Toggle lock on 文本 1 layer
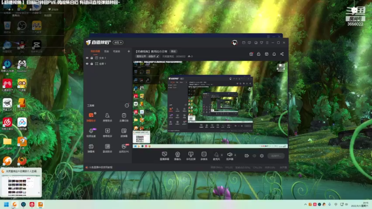The image size is (372, 209). click(92, 58)
